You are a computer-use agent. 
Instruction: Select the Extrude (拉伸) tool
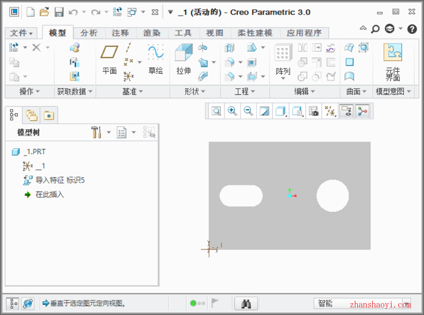[x=183, y=59]
